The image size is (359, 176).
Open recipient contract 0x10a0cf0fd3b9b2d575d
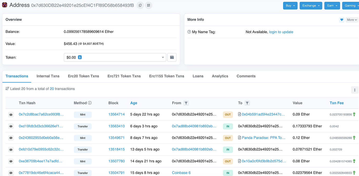[264, 161]
